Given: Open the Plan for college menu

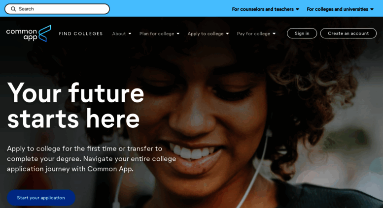Looking at the screenshot, I should pos(159,33).
